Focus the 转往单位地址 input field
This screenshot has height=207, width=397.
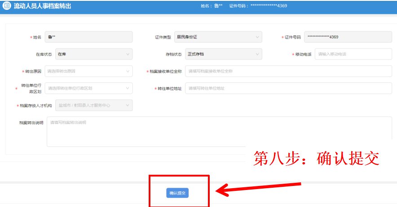click(x=288, y=88)
